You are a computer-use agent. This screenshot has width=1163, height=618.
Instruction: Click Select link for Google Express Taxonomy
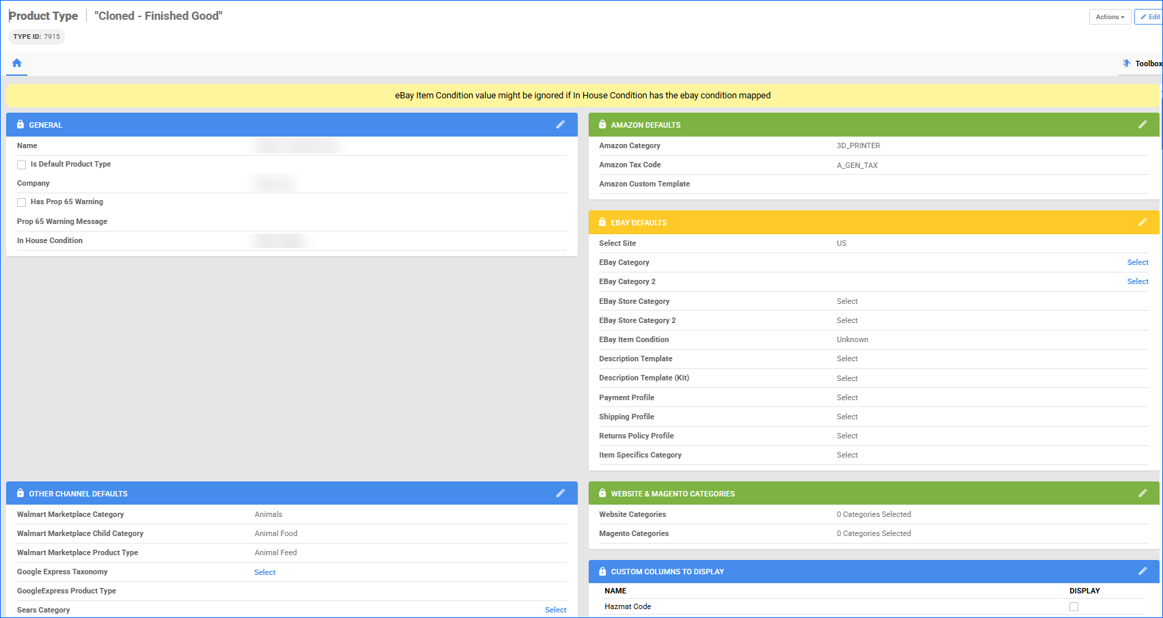[x=265, y=572]
